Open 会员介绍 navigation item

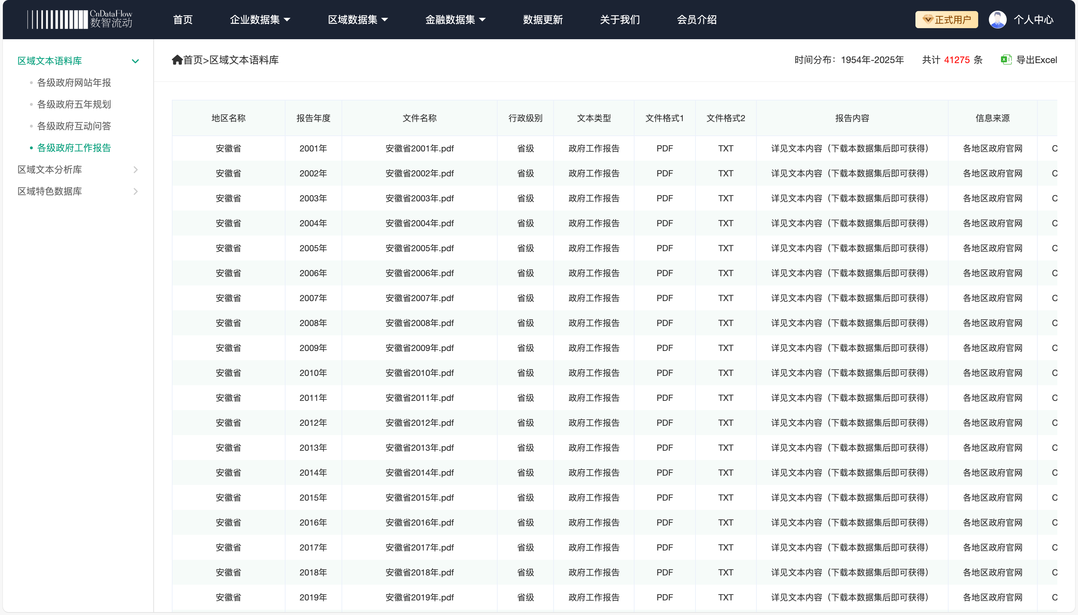[x=697, y=20]
